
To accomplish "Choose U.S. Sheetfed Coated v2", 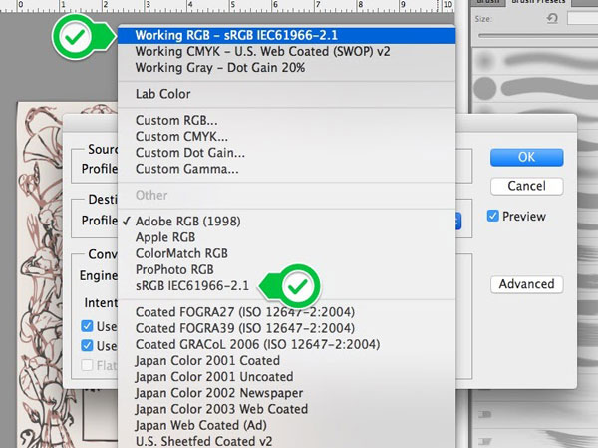I will point(286,441).
